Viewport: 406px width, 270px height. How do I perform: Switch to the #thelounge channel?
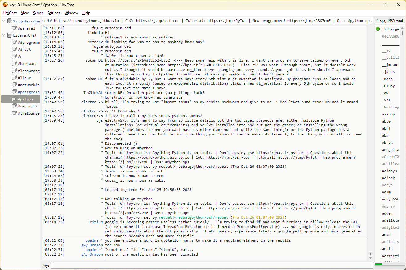pyautogui.click(x=28, y=113)
